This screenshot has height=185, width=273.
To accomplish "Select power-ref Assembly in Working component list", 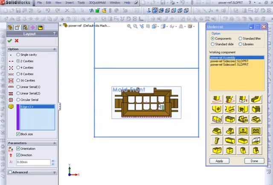I will [x=237, y=58].
